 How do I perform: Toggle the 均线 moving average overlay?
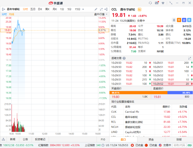click(12, 14)
